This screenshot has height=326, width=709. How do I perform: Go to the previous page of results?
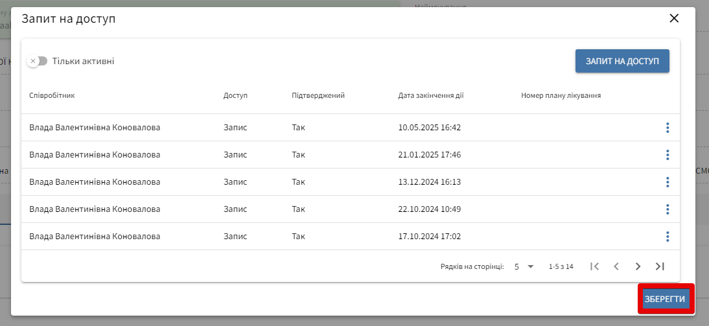point(616,266)
